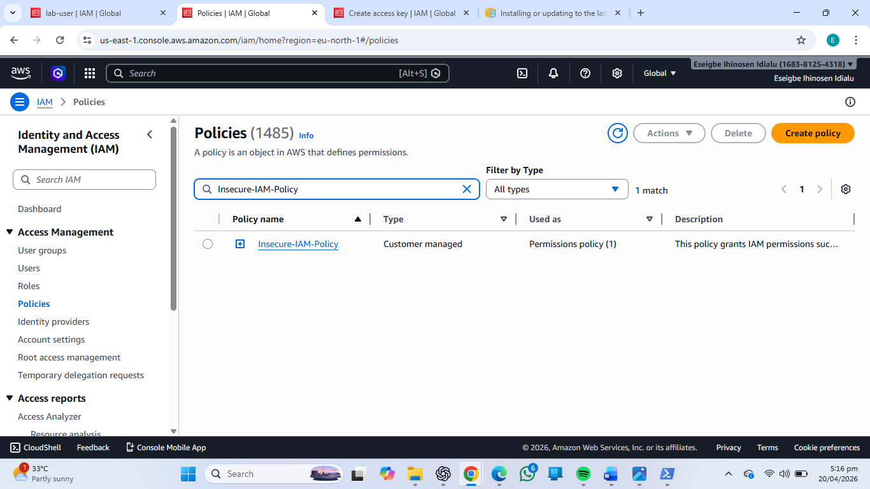Collapse the IAM side navigation panel
The height and width of the screenshot is (489, 870).
point(150,134)
